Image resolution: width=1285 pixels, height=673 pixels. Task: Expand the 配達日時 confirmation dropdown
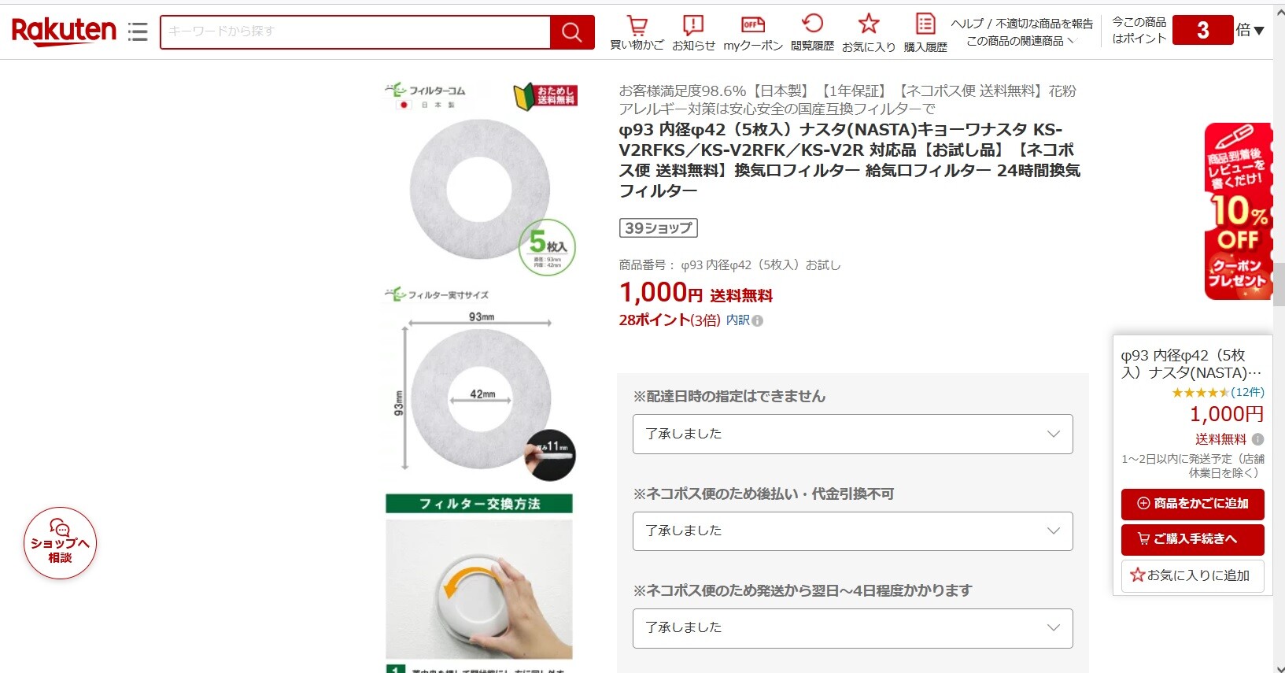[852, 434]
